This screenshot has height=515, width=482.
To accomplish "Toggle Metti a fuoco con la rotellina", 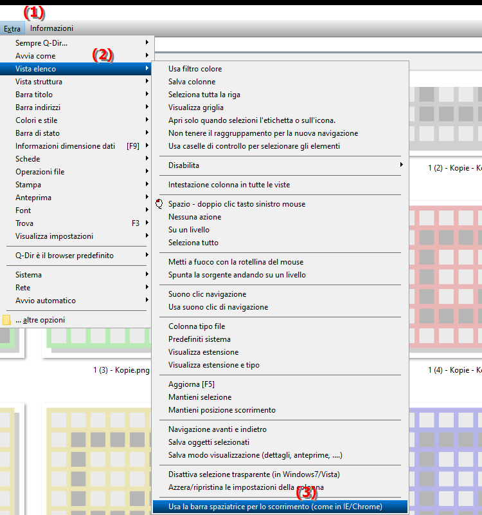I will click(280, 262).
